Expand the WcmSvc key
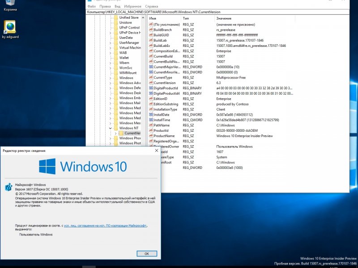 tap(111, 68)
